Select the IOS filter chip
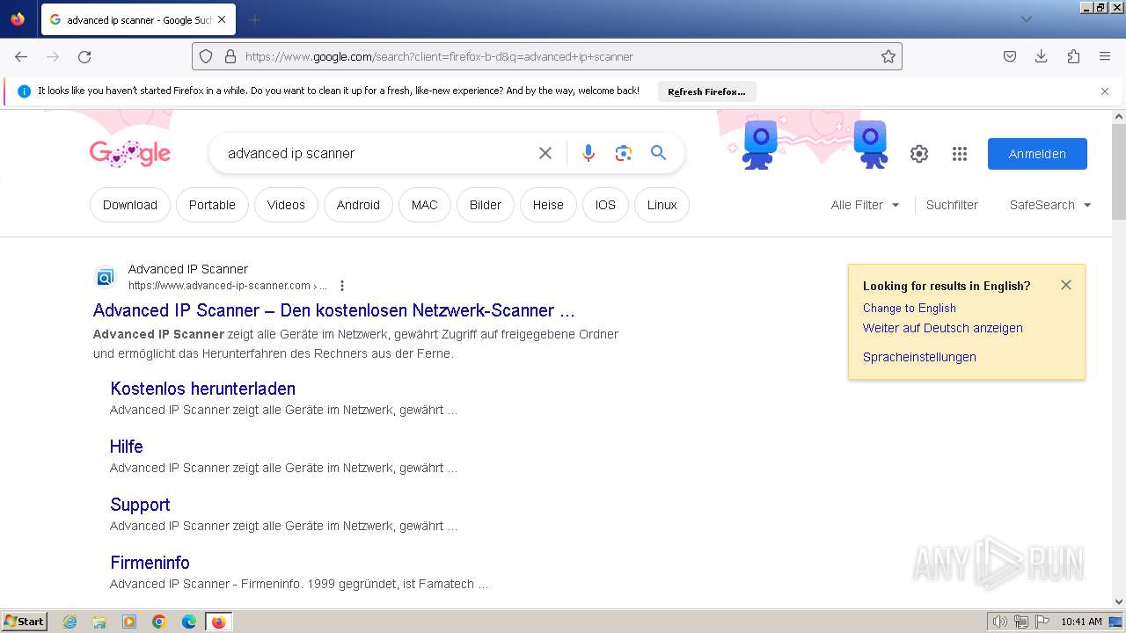 605,205
